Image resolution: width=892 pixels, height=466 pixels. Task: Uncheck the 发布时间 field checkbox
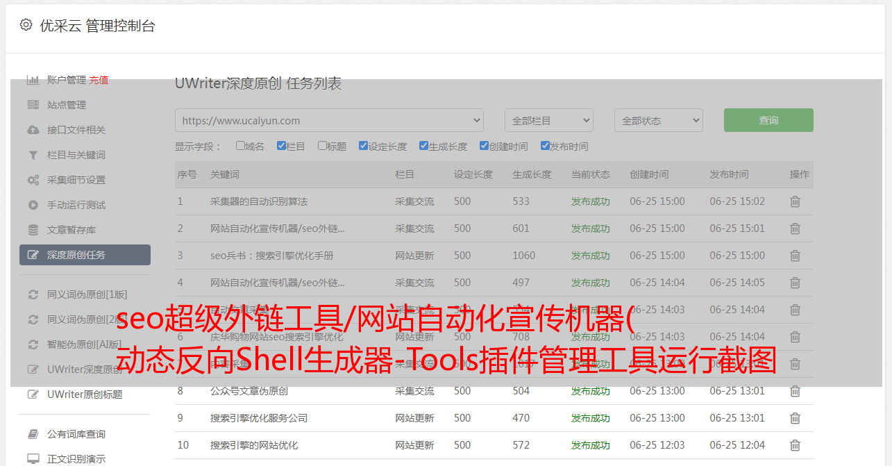(x=544, y=146)
